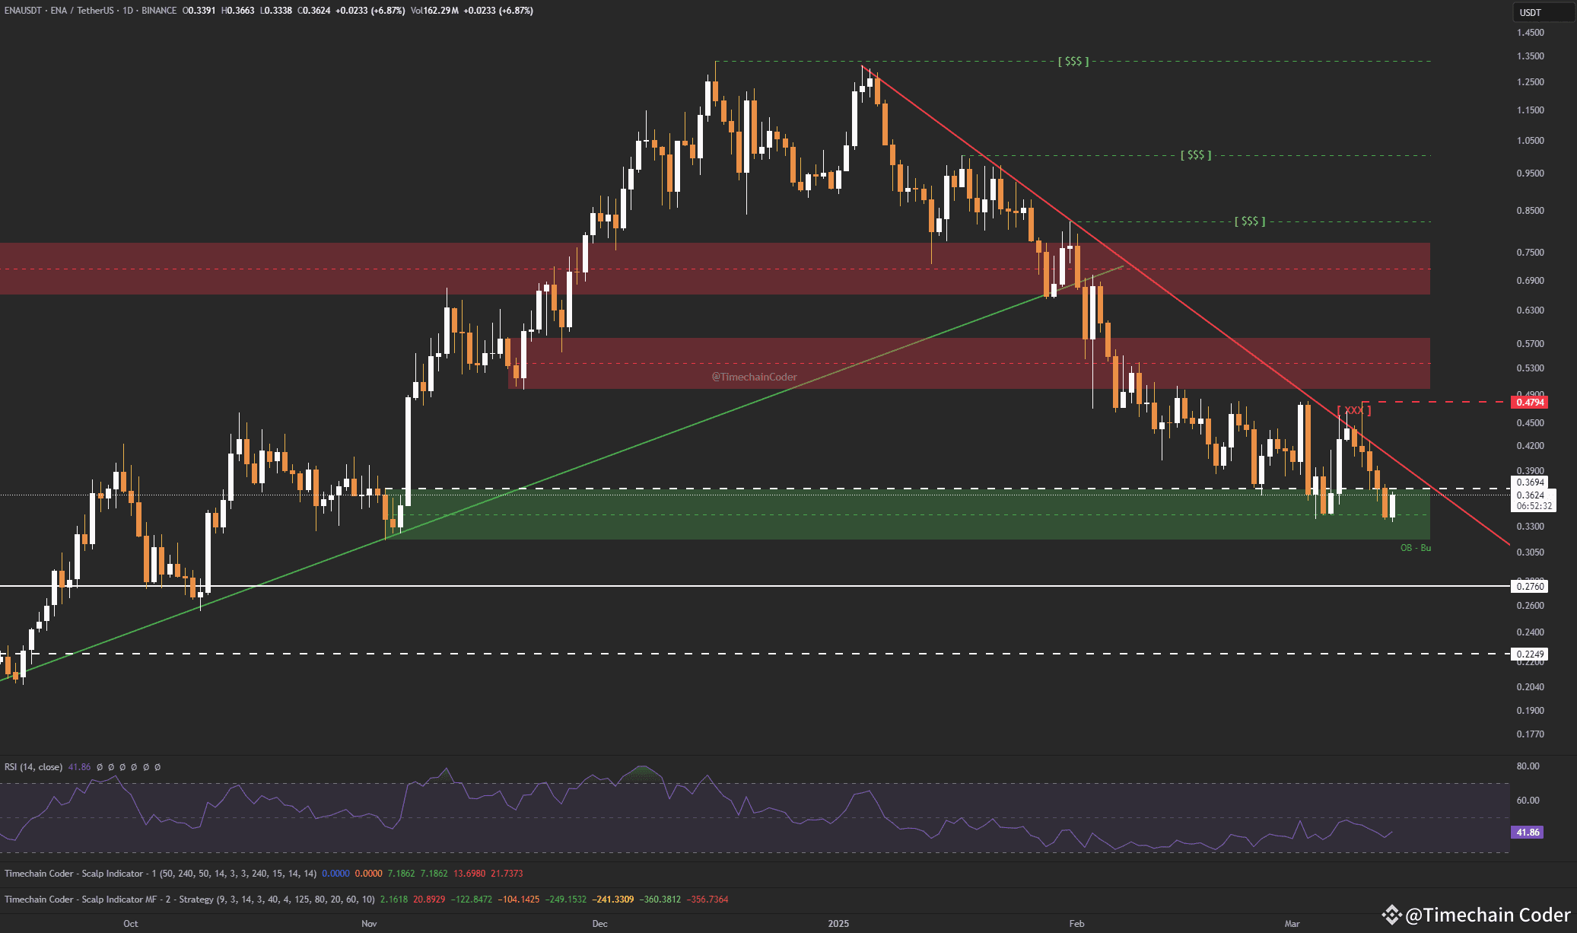The width and height of the screenshot is (1577, 933).
Task: Click the ENAUSDT symbol title in legend
Action: 23,11
